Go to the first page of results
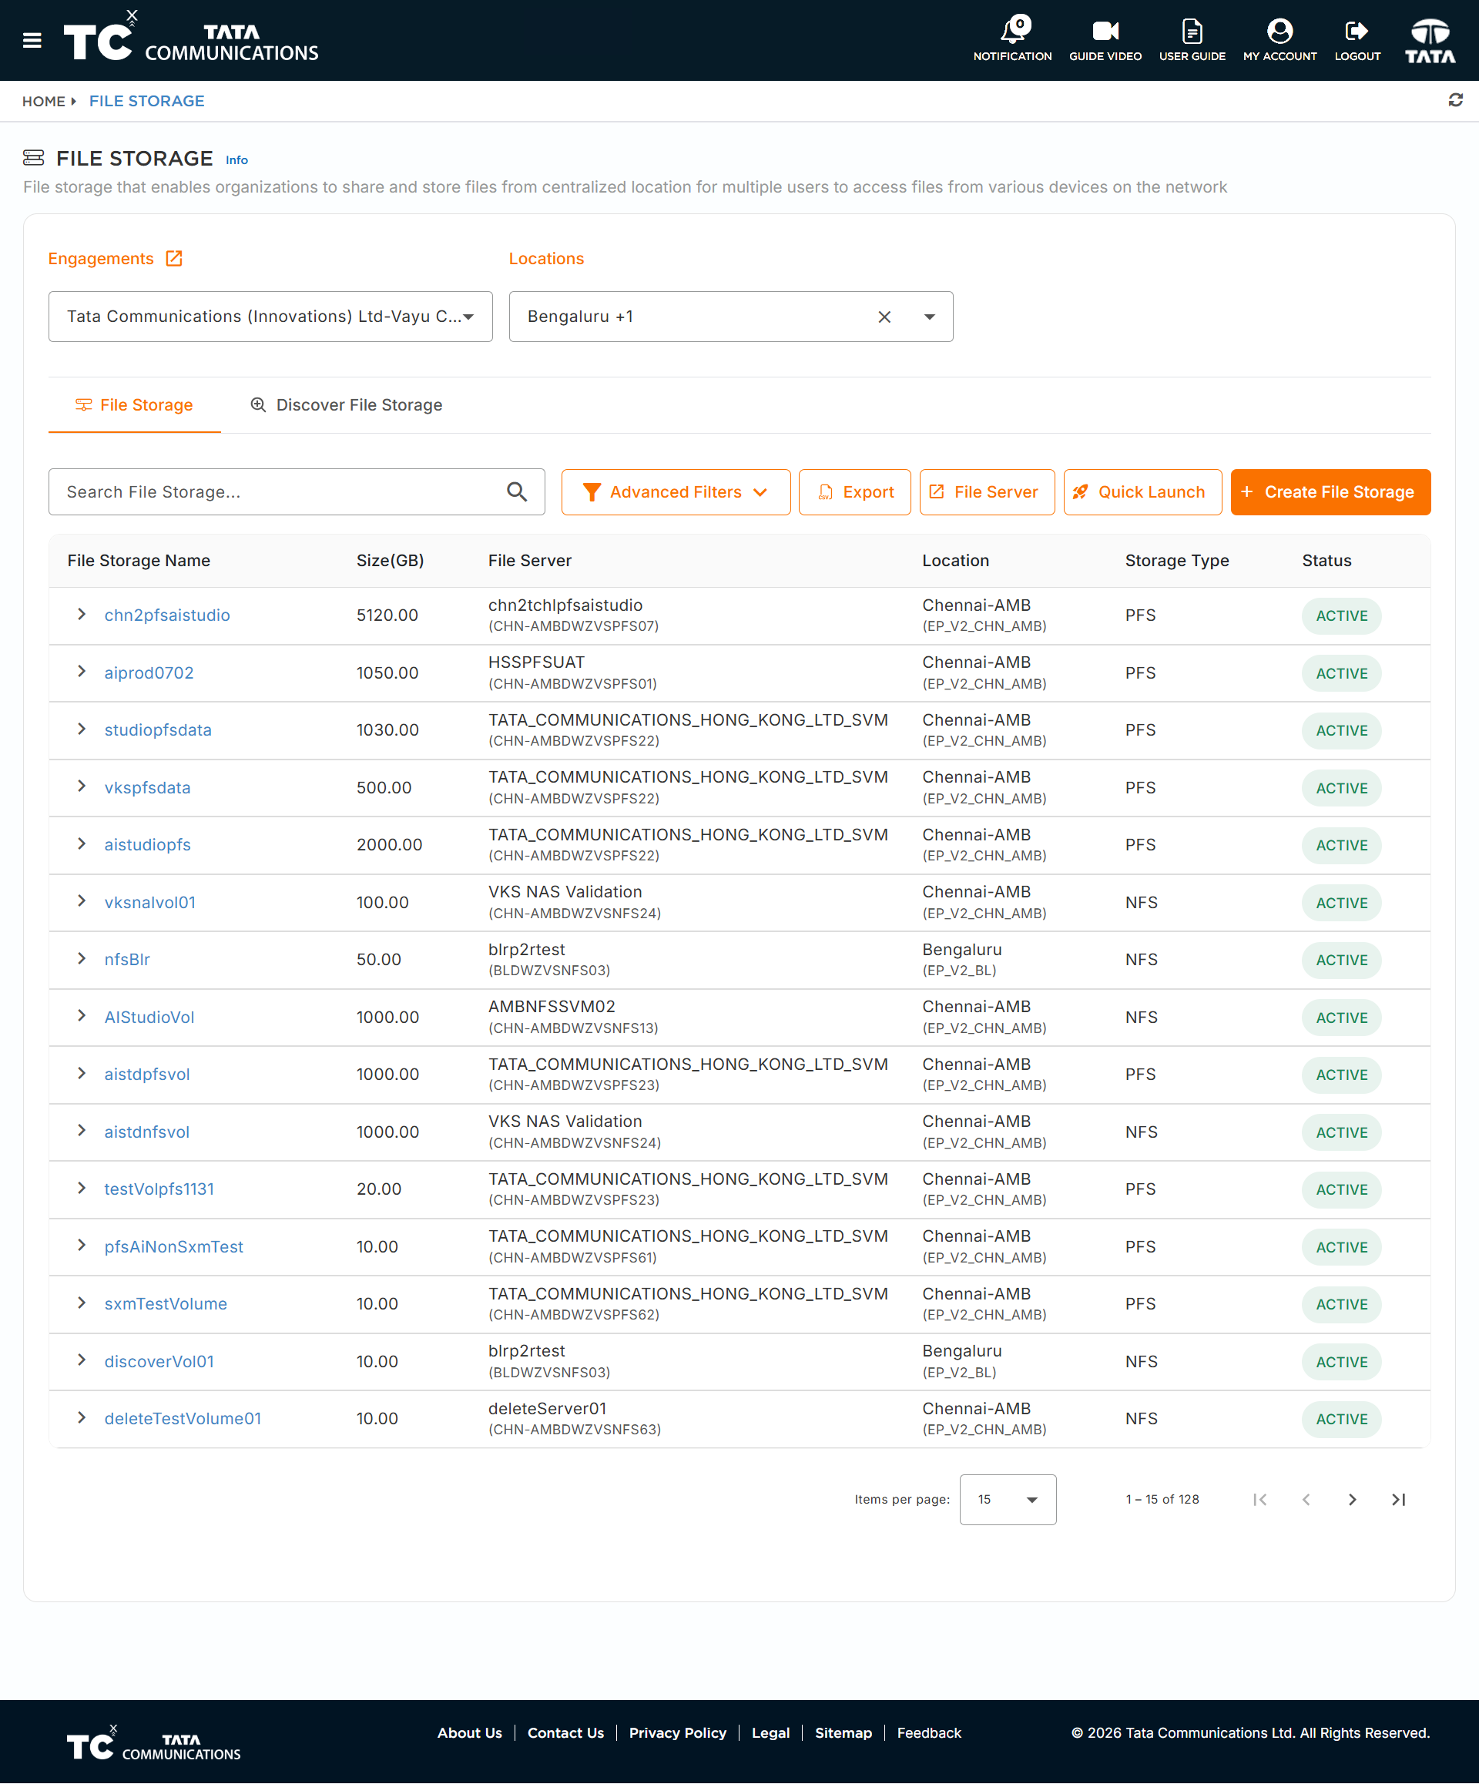 [1259, 1500]
